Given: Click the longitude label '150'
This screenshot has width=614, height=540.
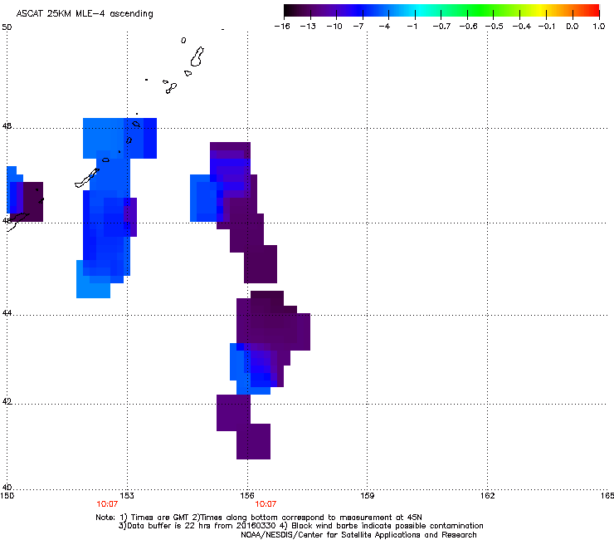Looking at the screenshot, I should click(x=7, y=496).
